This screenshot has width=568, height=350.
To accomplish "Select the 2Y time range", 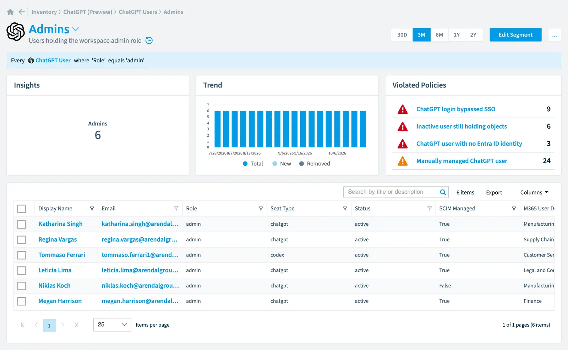I will [474, 35].
